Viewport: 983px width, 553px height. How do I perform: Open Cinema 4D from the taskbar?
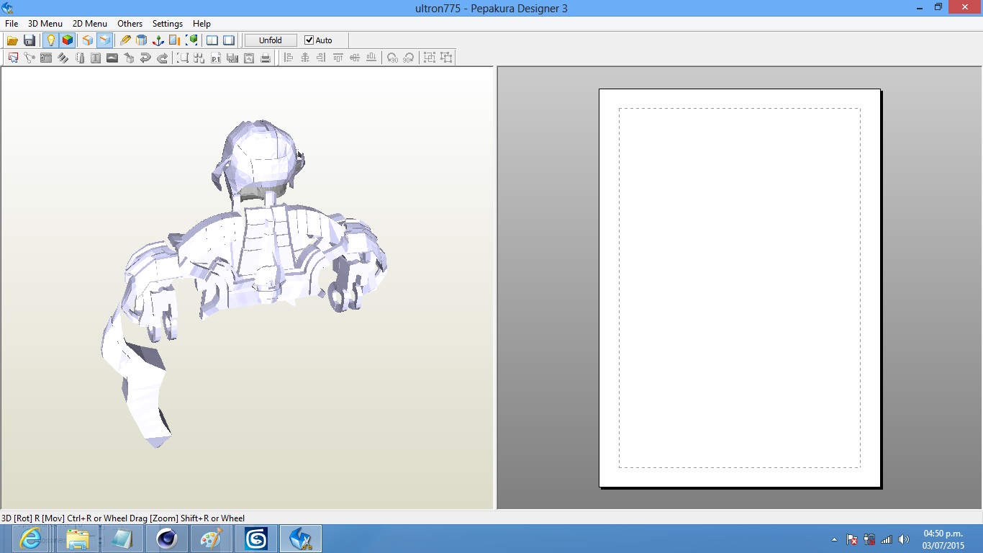pyautogui.click(x=167, y=539)
